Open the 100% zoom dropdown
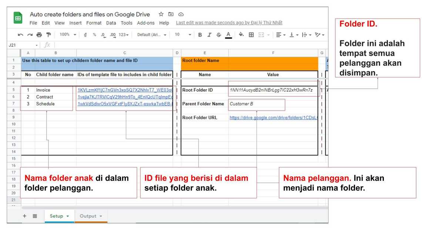The height and width of the screenshot is (230, 422). tap(68, 35)
